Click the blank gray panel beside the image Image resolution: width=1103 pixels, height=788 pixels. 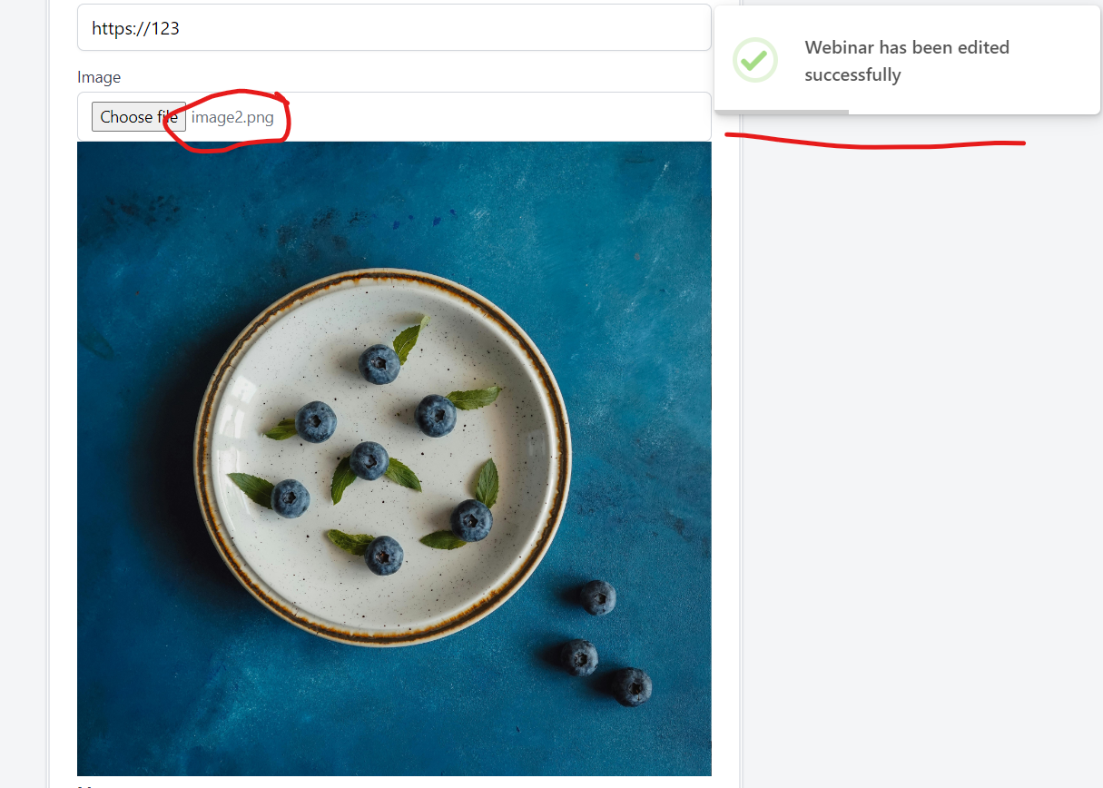pyautogui.click(x=921, y=454)
